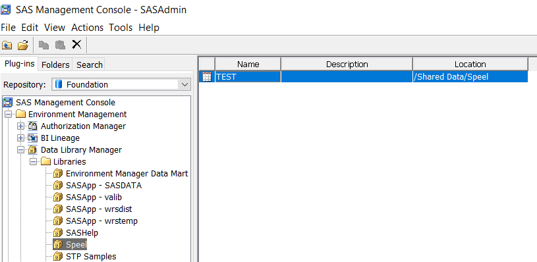This screenshot has width=537, height=262.
Task: Click the SAS Management Console title bar icon
Action: (x=6, y=10)
